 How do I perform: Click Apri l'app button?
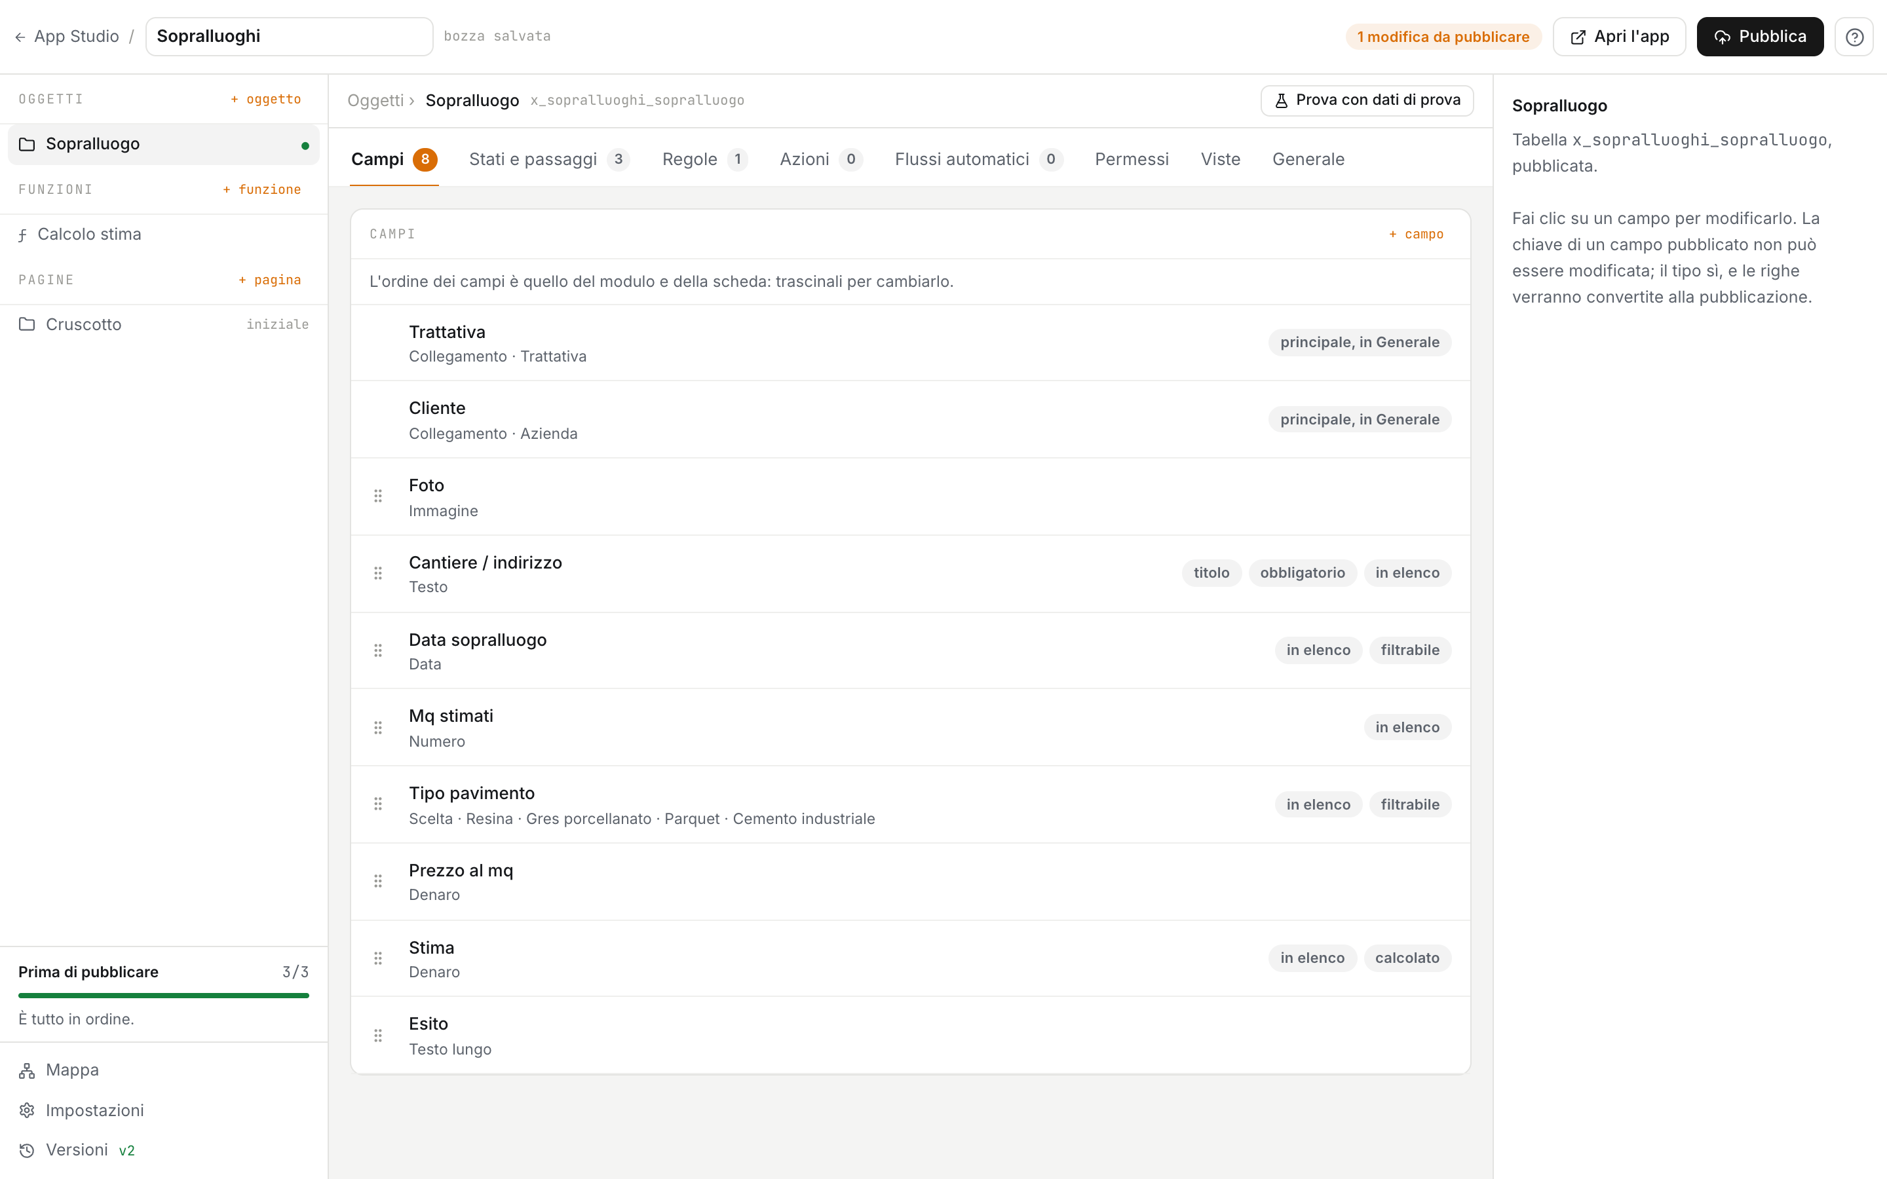pyautogui.click(x=1619, y=37)
